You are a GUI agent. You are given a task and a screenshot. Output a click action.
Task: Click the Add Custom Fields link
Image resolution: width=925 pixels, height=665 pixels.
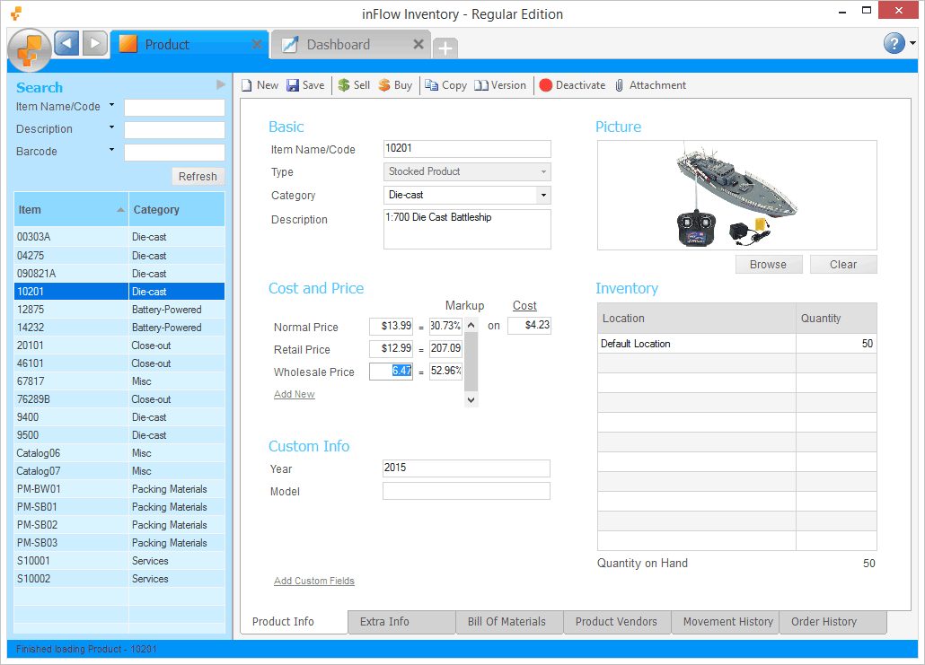coord(314,581)
